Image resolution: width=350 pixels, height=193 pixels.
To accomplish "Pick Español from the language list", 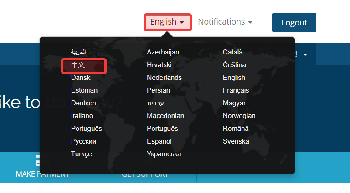I will [159, 141].
